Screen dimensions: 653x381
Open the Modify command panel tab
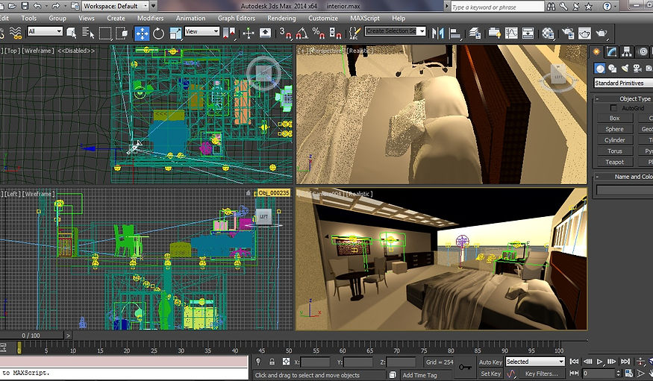(613, 51)
